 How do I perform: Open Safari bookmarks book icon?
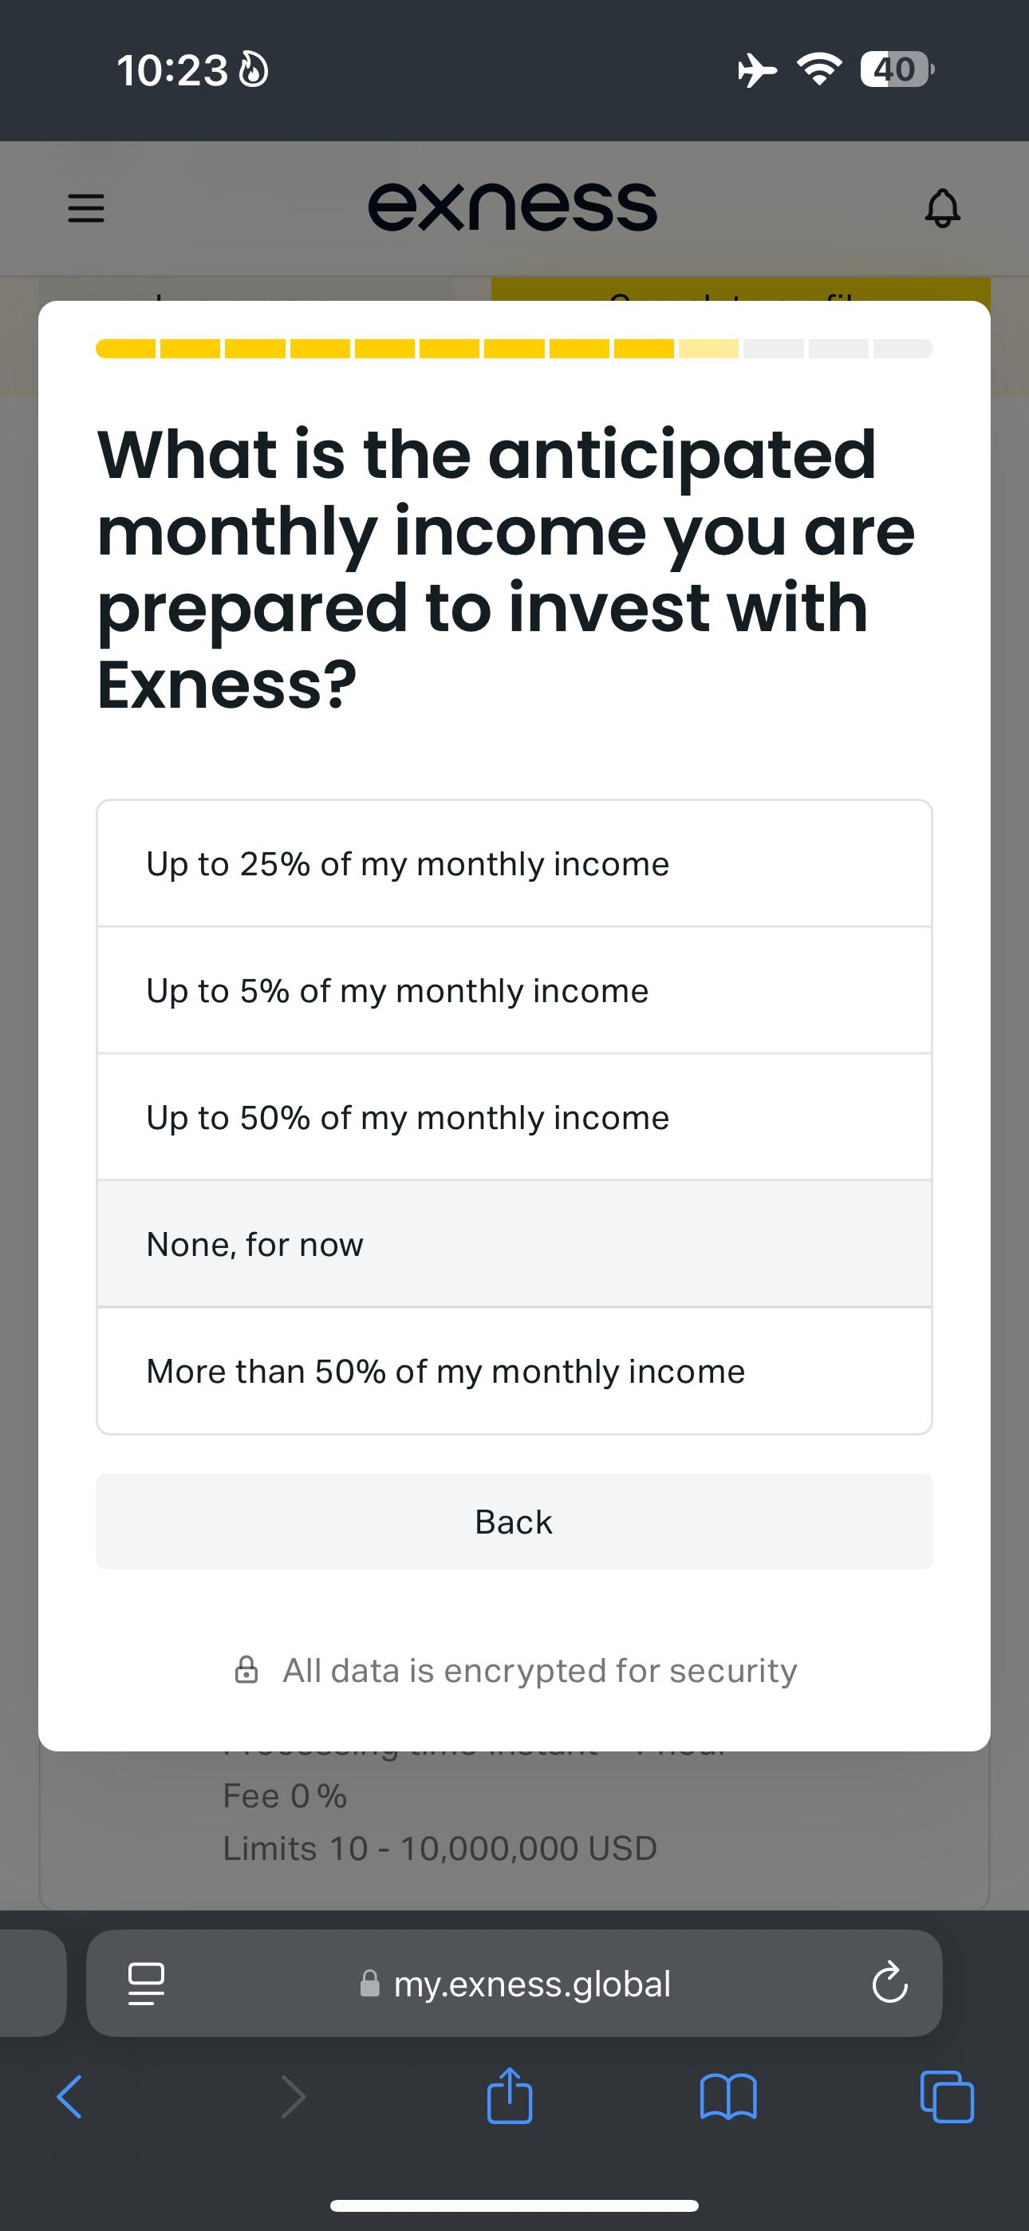pyautogui.click(x=728, y=2097)
